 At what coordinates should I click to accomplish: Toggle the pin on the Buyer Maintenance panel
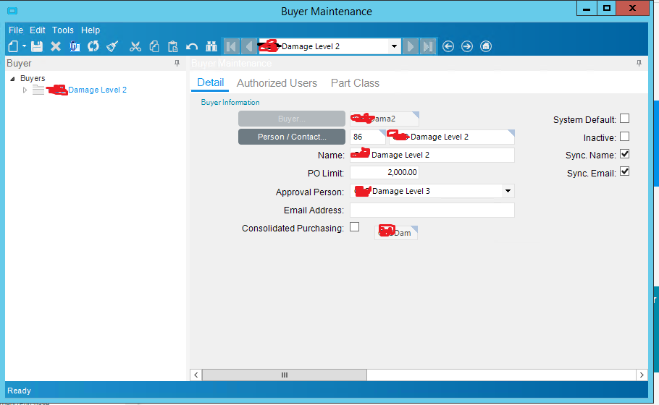639,63
